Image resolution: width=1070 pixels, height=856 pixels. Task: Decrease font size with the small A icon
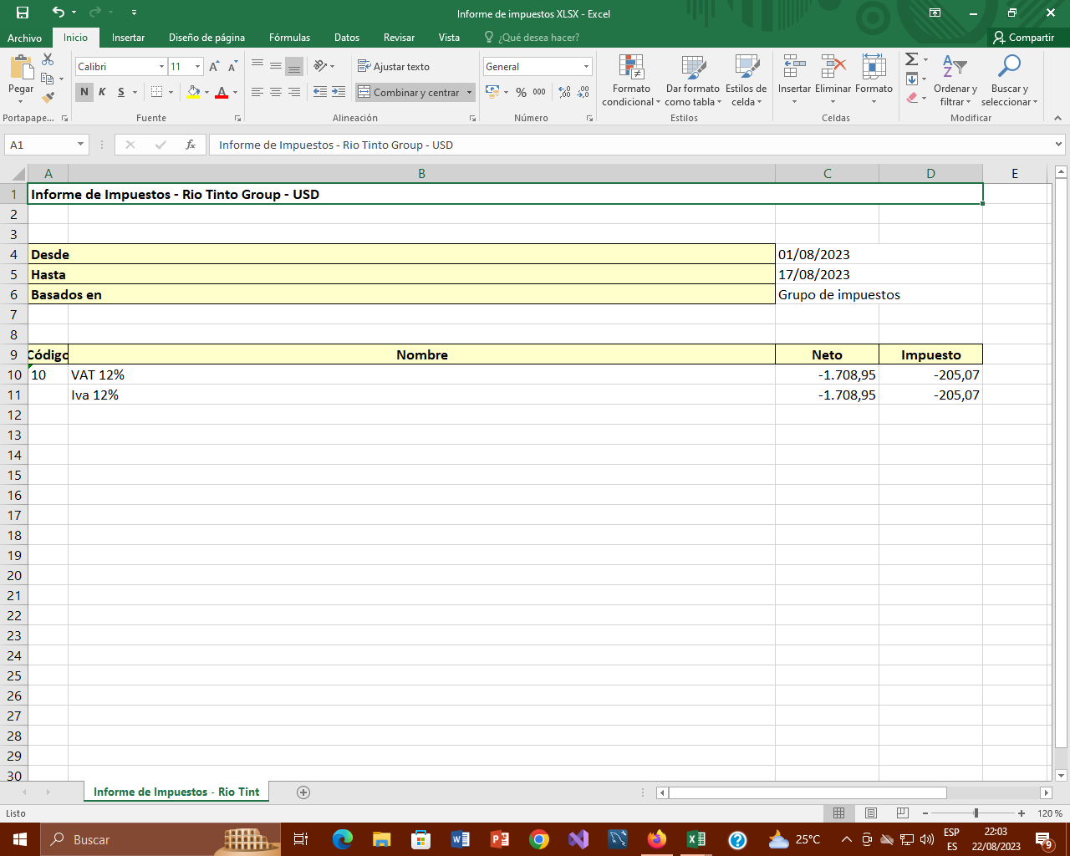coord(232,67)
